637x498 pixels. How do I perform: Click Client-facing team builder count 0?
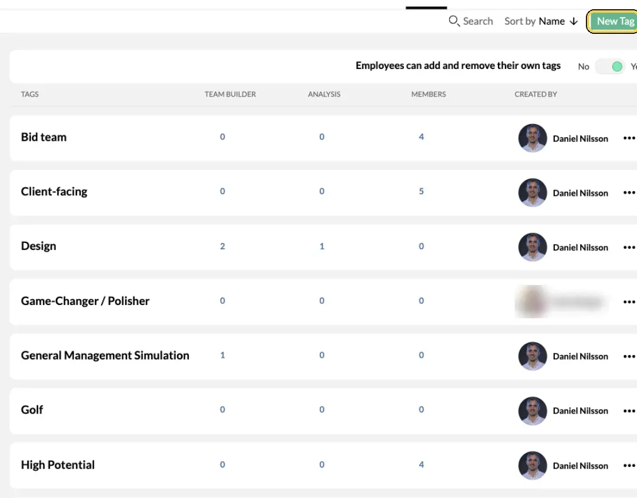click(223, 191)
